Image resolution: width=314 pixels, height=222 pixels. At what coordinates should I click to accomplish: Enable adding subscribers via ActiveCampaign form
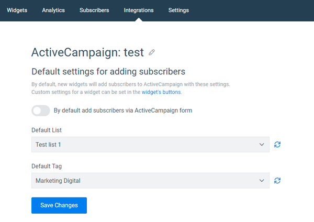[x=41, y=110]
